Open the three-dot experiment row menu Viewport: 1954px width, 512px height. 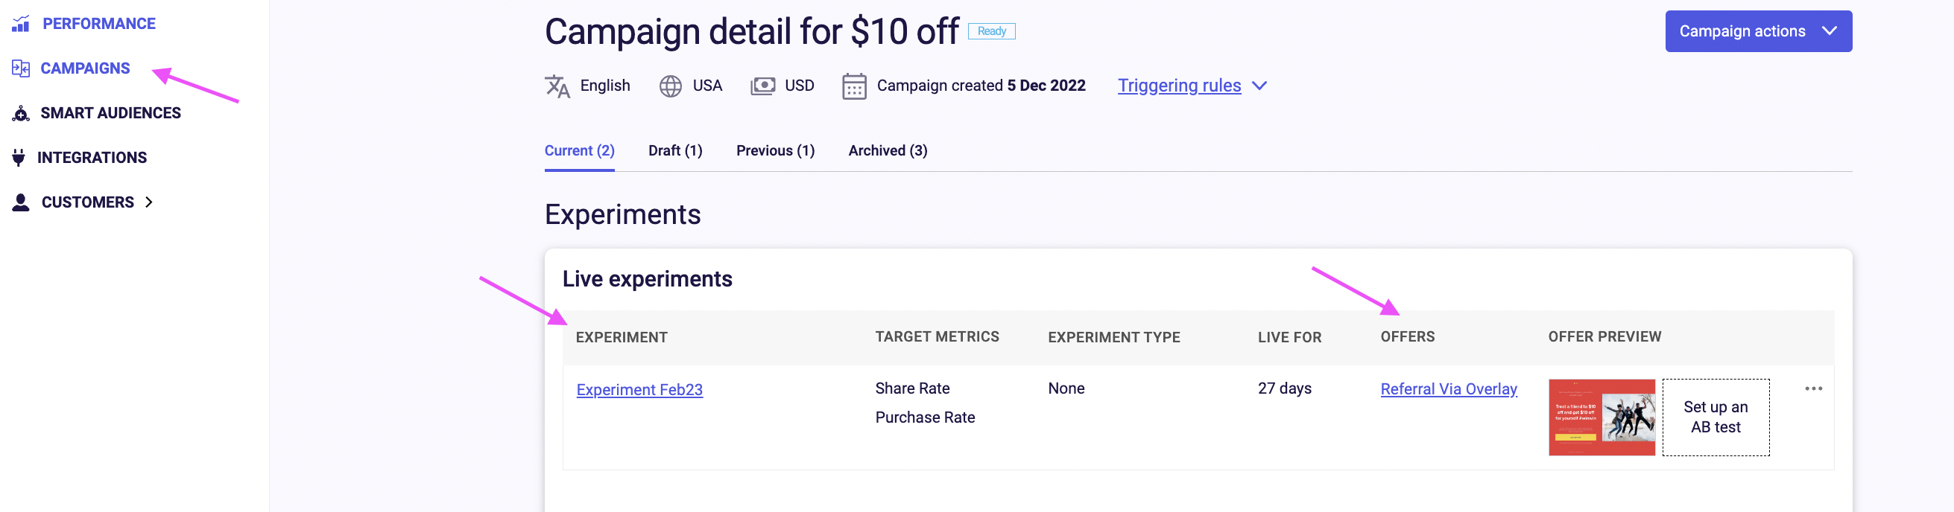1813,388
